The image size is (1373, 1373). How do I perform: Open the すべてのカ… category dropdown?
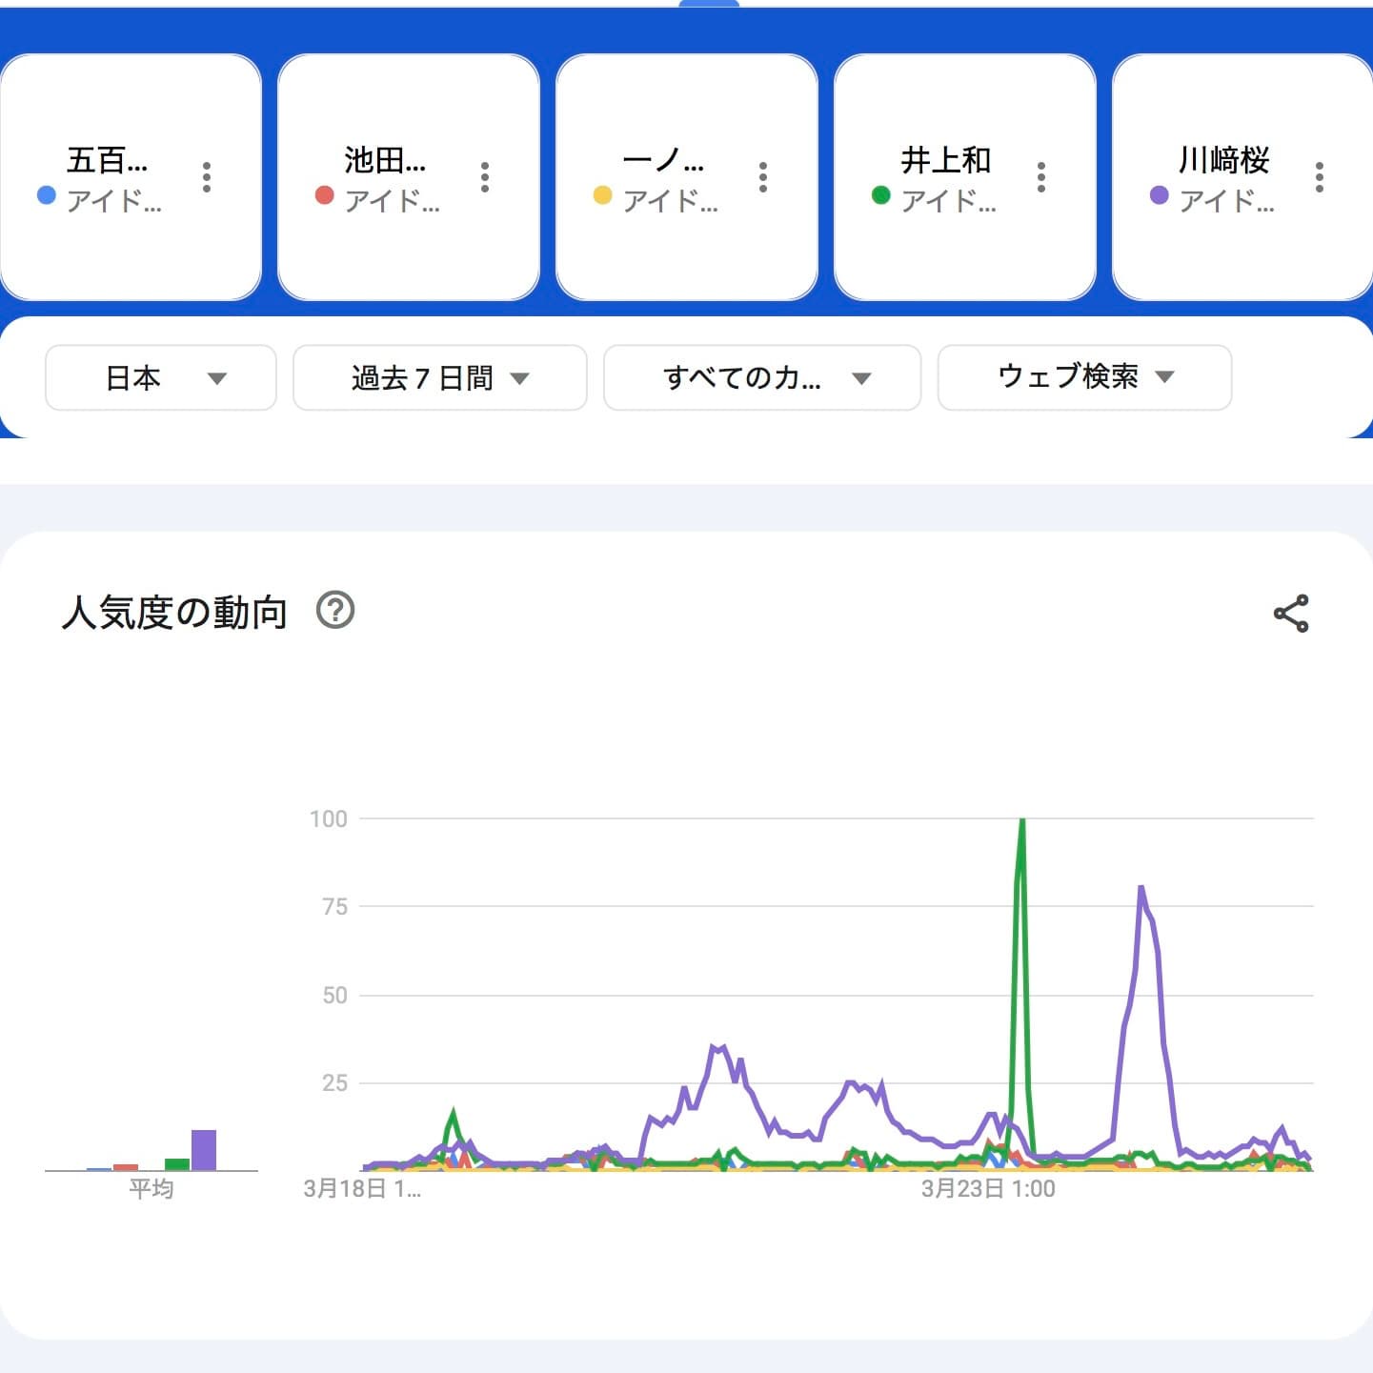click(762, 378)
